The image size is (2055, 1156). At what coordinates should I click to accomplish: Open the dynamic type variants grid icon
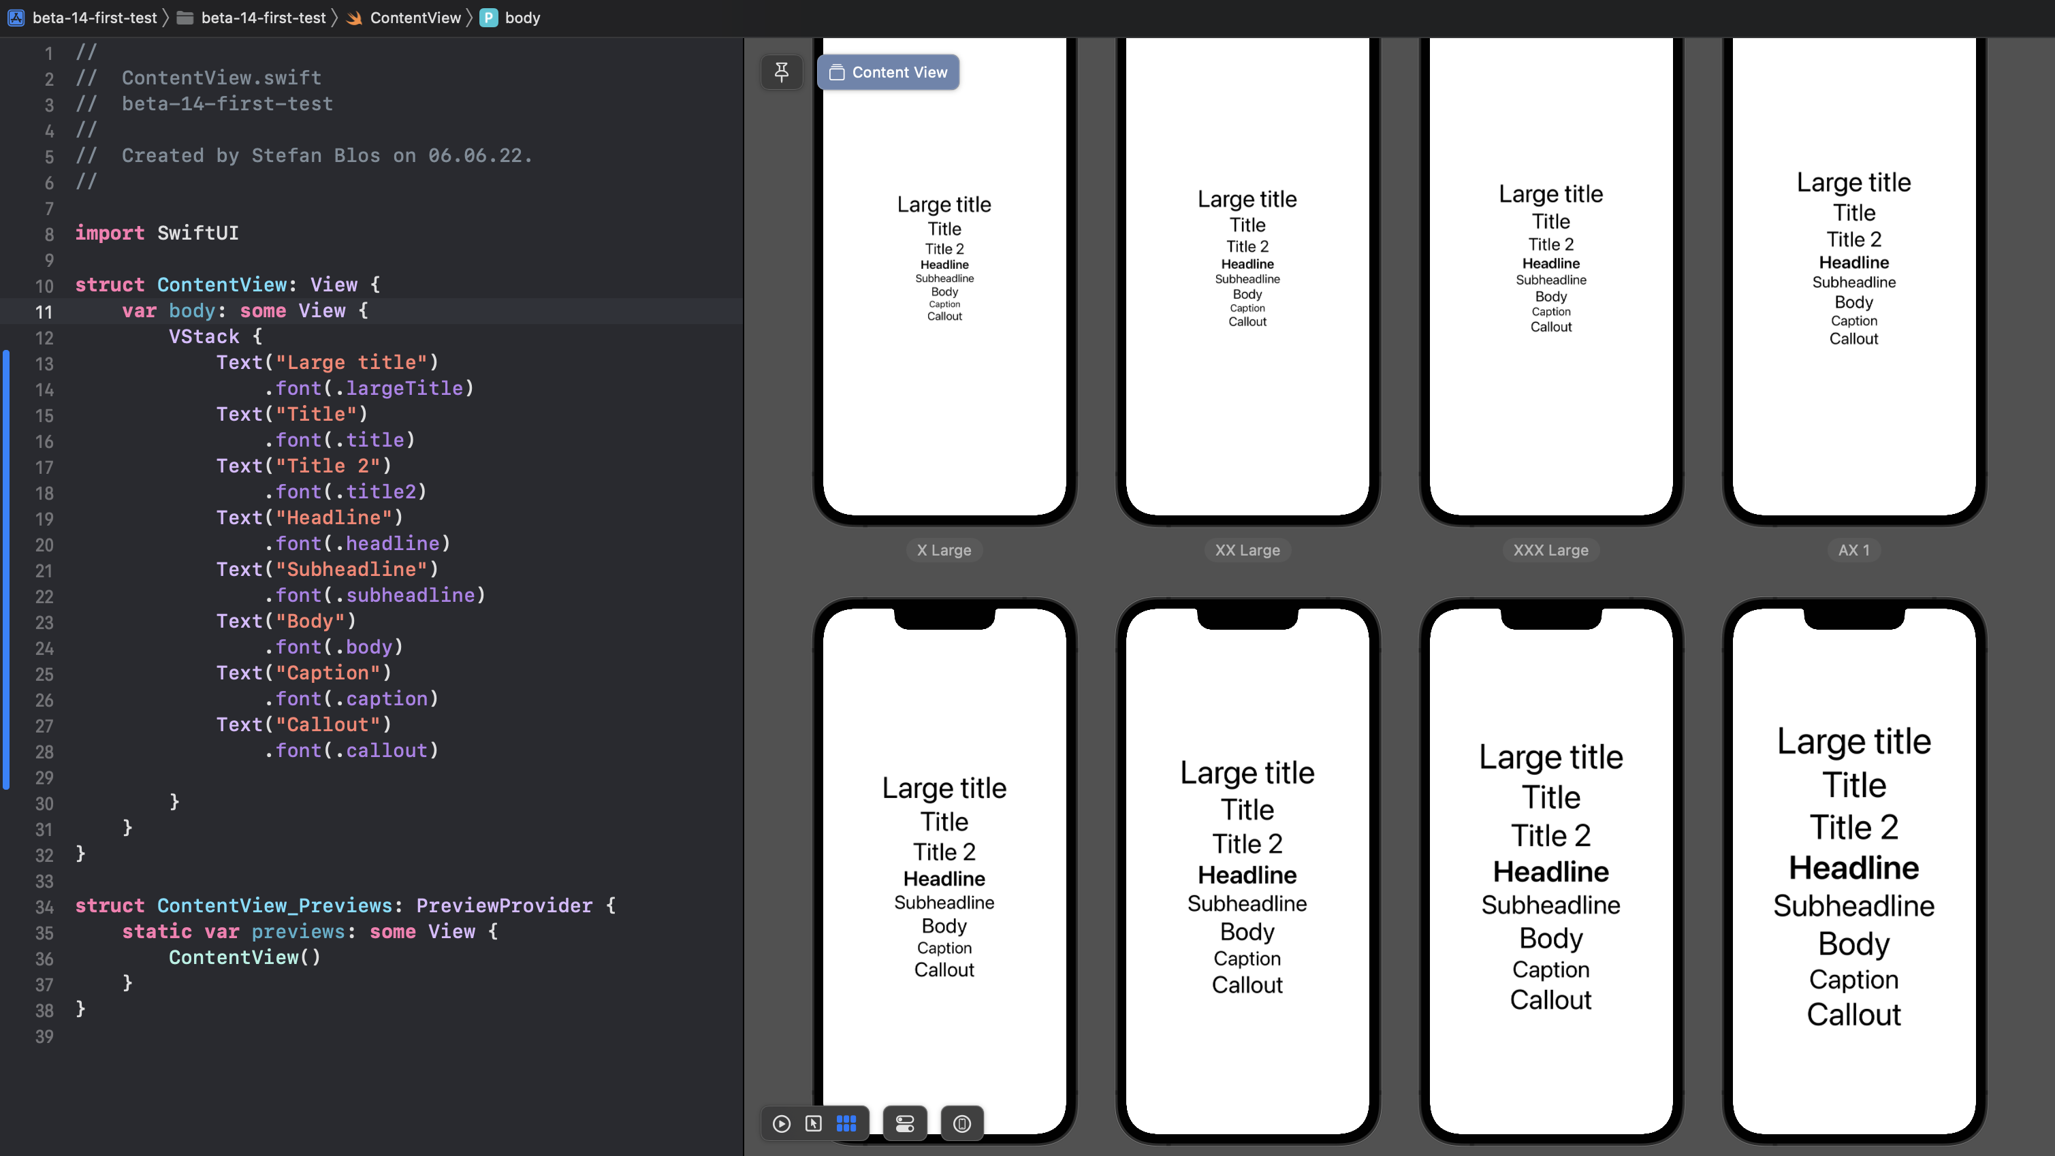tap(846, 1123)
